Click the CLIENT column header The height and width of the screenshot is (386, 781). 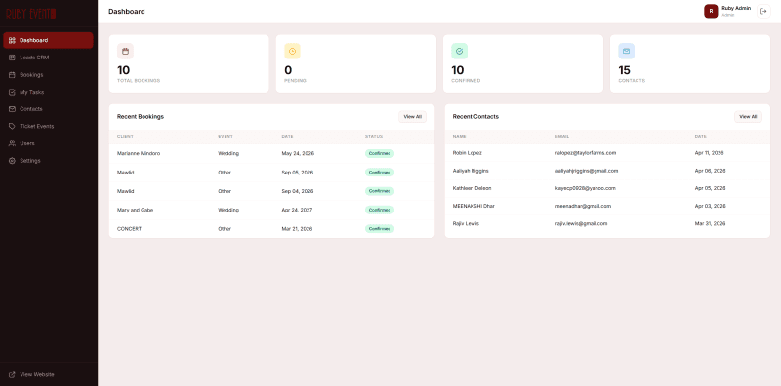coord(126,136)
